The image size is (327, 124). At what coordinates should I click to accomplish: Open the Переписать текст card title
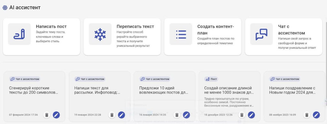tap(135, 26)
